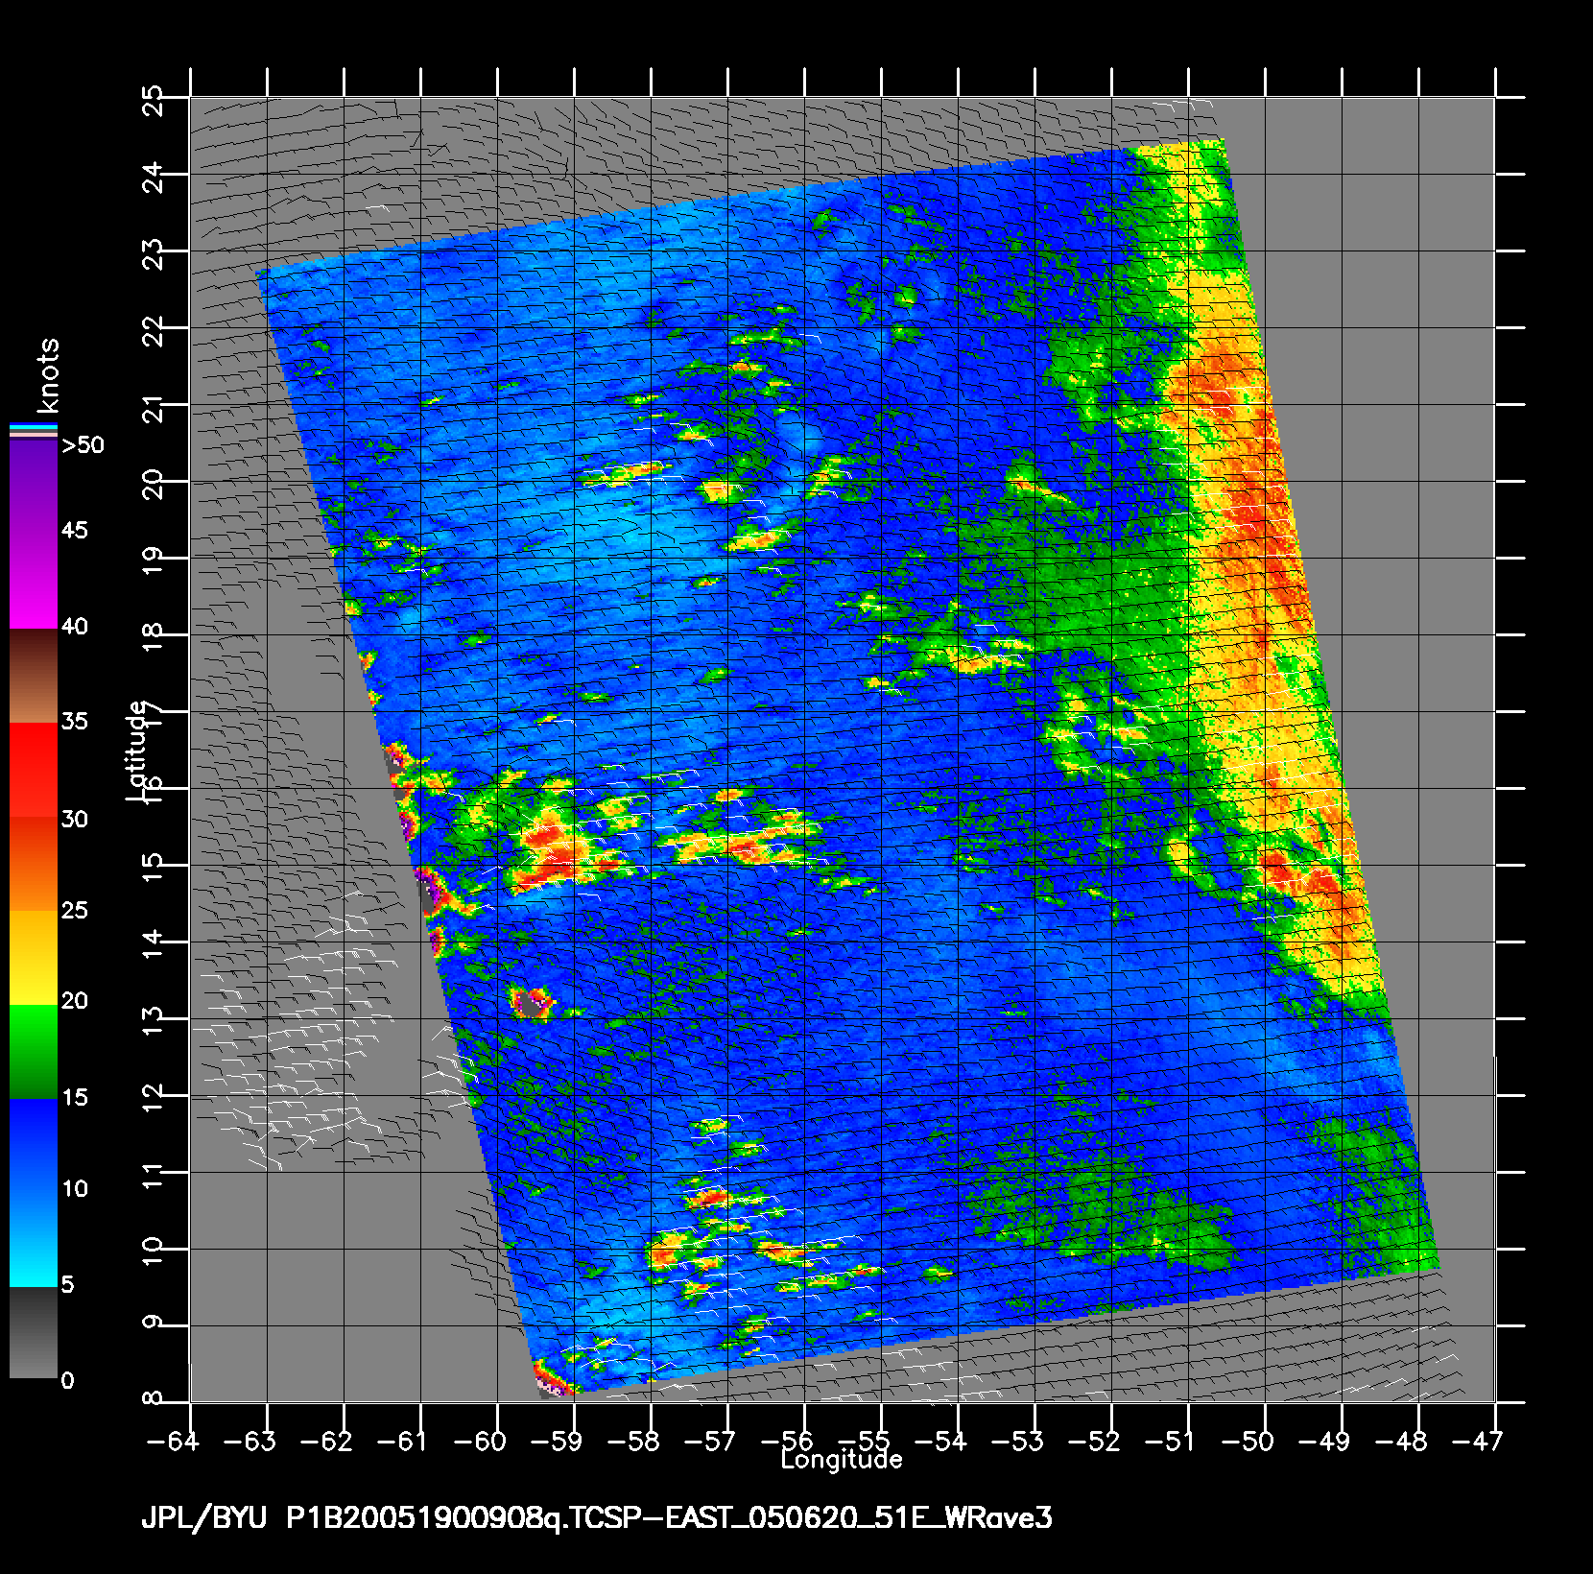Viewport: 1593px width, 1574px height.
Task: Click the JPL/BYU P1B20051900908q file caption
Action: tap(597, 1517)
